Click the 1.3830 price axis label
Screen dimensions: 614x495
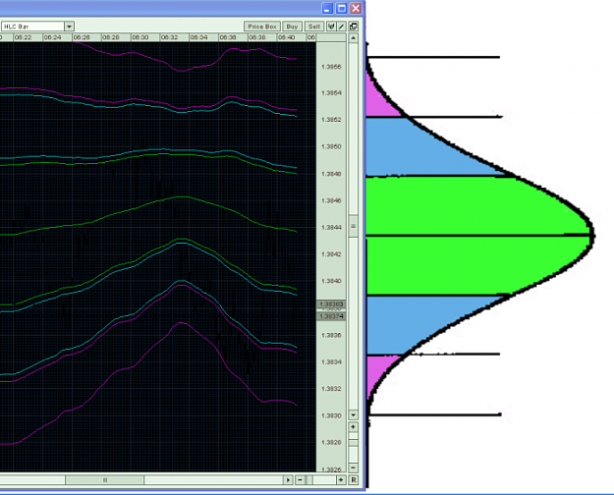[x=331, y=415]
